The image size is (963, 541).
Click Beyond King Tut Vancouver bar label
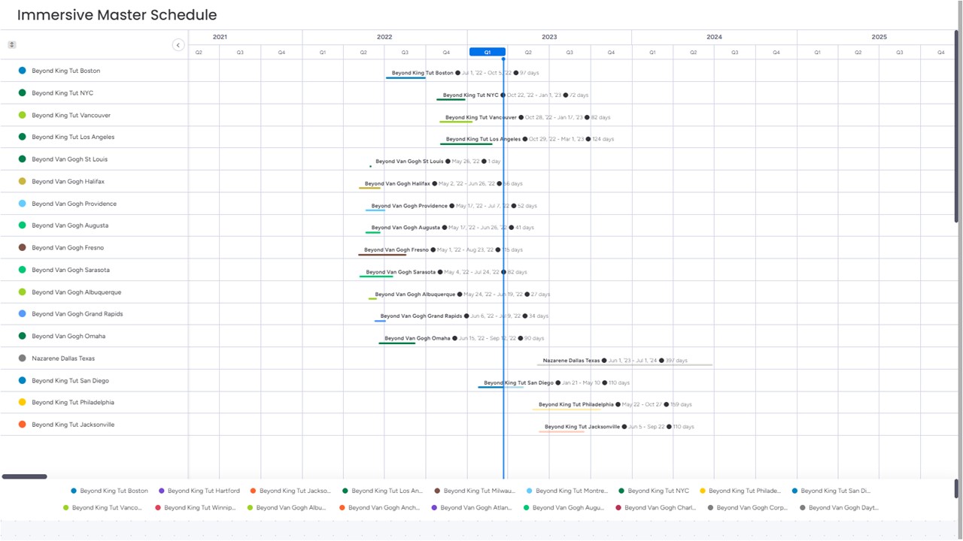tap(481, 117)
